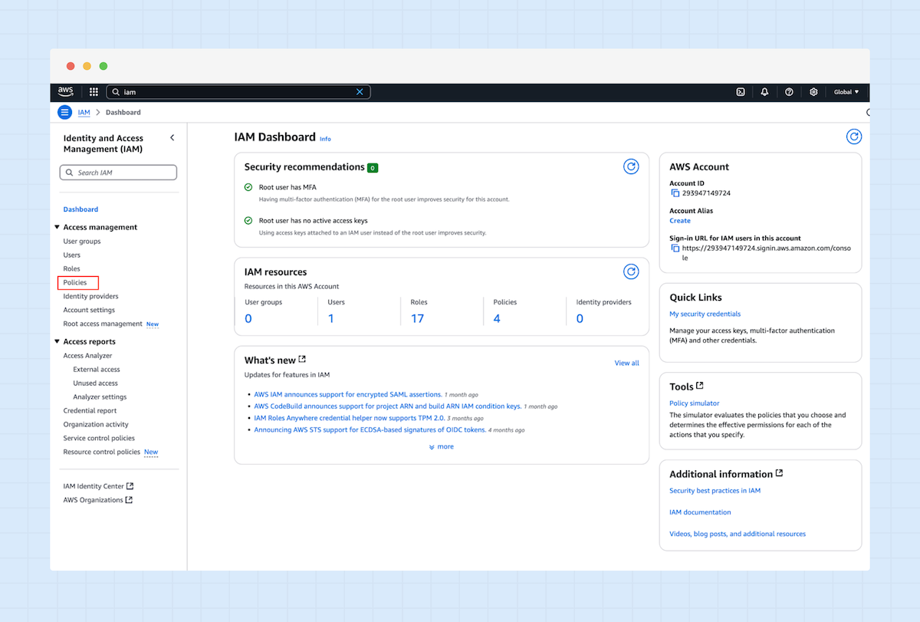Expand more updates in What's new
The height and width of the screenshot is (622, 920).
(x=442, y=446)
